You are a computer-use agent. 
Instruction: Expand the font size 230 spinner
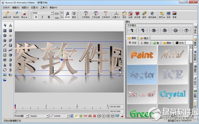click(62, 13)
